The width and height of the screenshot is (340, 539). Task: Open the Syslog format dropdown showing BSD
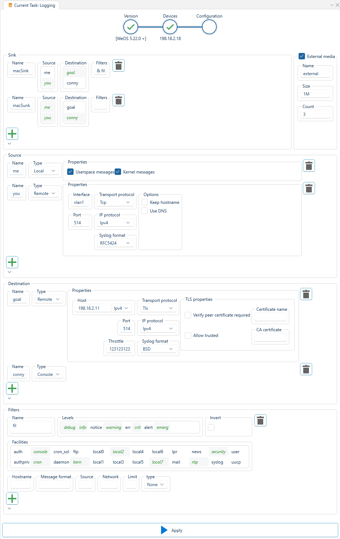(157, 348)
